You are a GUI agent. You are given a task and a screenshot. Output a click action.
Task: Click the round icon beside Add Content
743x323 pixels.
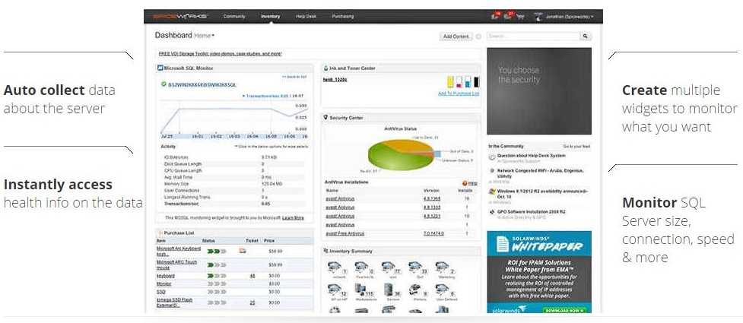478,36
